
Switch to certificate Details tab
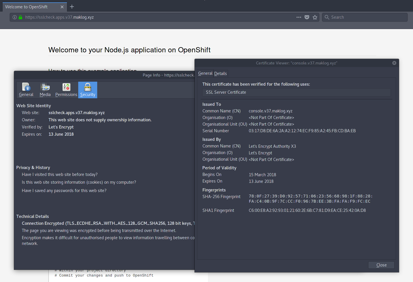221,74
